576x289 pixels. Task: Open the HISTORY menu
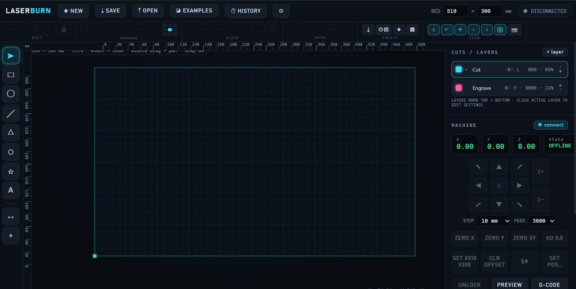pos(246,11)
